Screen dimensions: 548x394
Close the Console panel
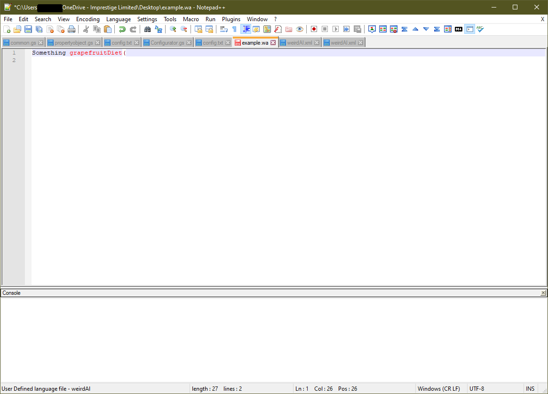543,293
